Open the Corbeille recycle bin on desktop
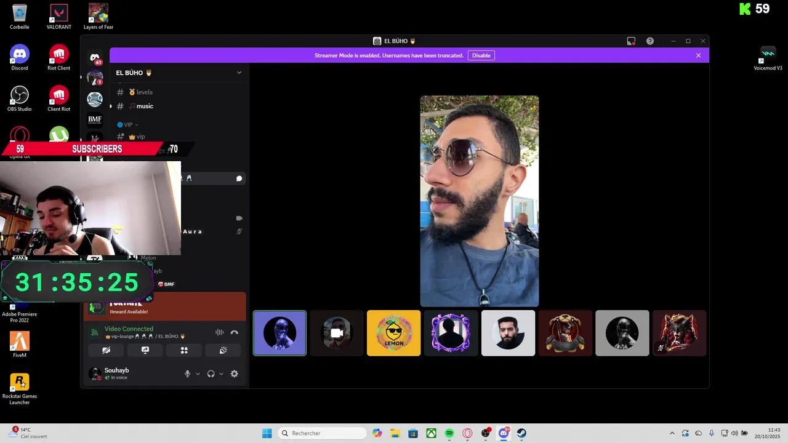The width and height of the screenshot is (788, 443). click(x=20, y=17)
